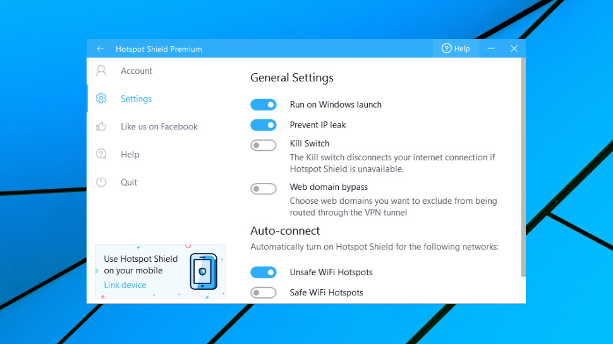Click the Settings gear icon
Viewport: 613px width, 344px height.
101,98
